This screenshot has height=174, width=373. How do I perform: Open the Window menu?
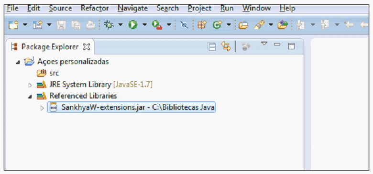tap(256, 8)
